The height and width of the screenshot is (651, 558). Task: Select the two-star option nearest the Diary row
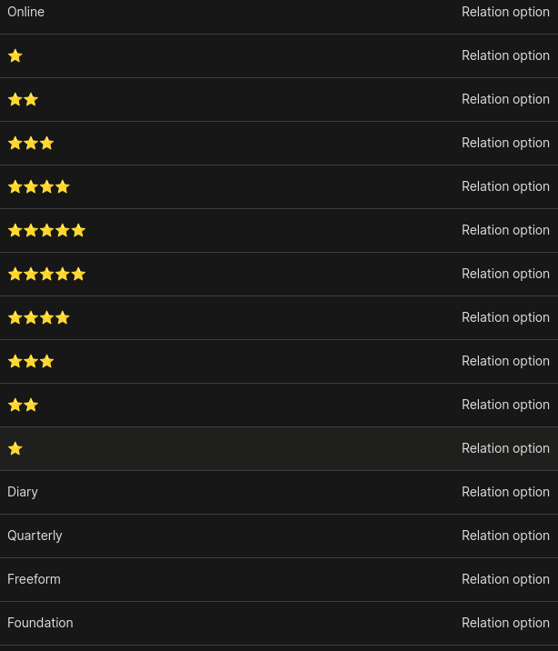[x=279, y=405]
